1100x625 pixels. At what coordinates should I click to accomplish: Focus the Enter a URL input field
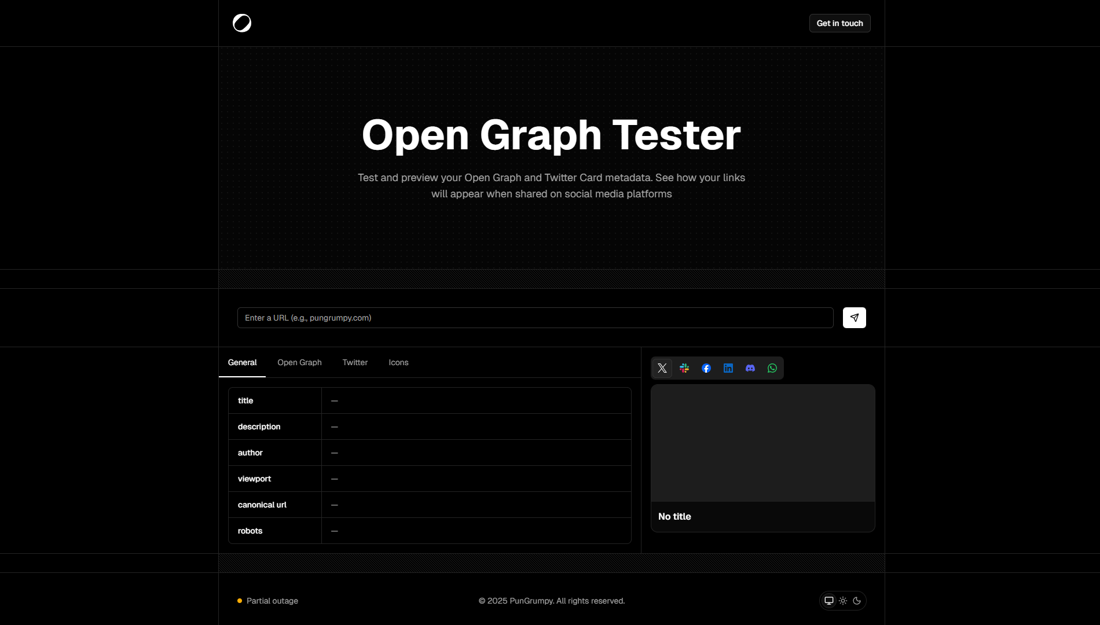click(535, 318)
